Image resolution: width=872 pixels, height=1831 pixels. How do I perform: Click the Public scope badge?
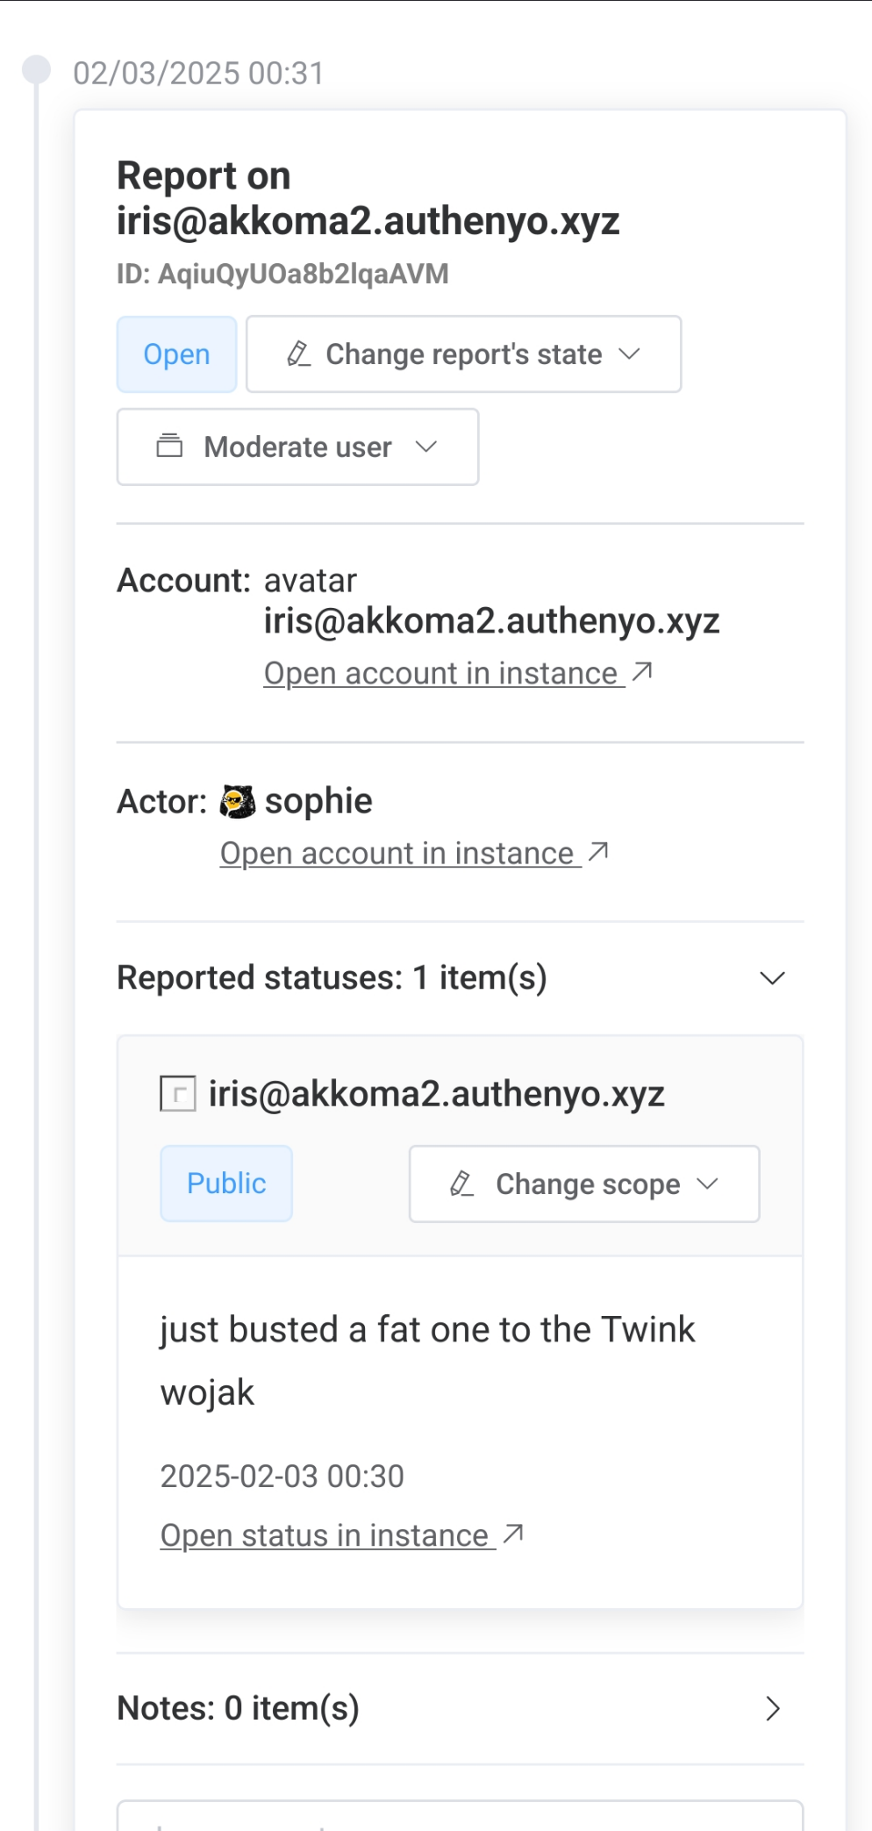tap(226, 1184)
